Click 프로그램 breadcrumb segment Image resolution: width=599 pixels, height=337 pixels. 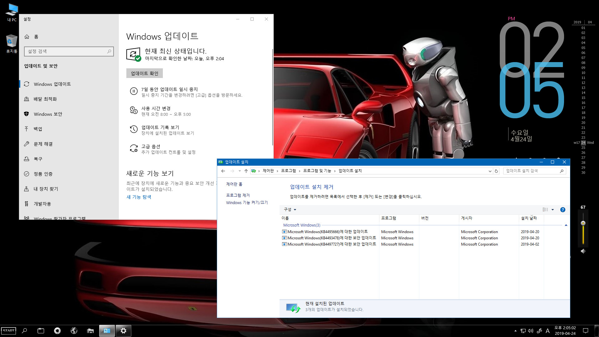[288, 171]
